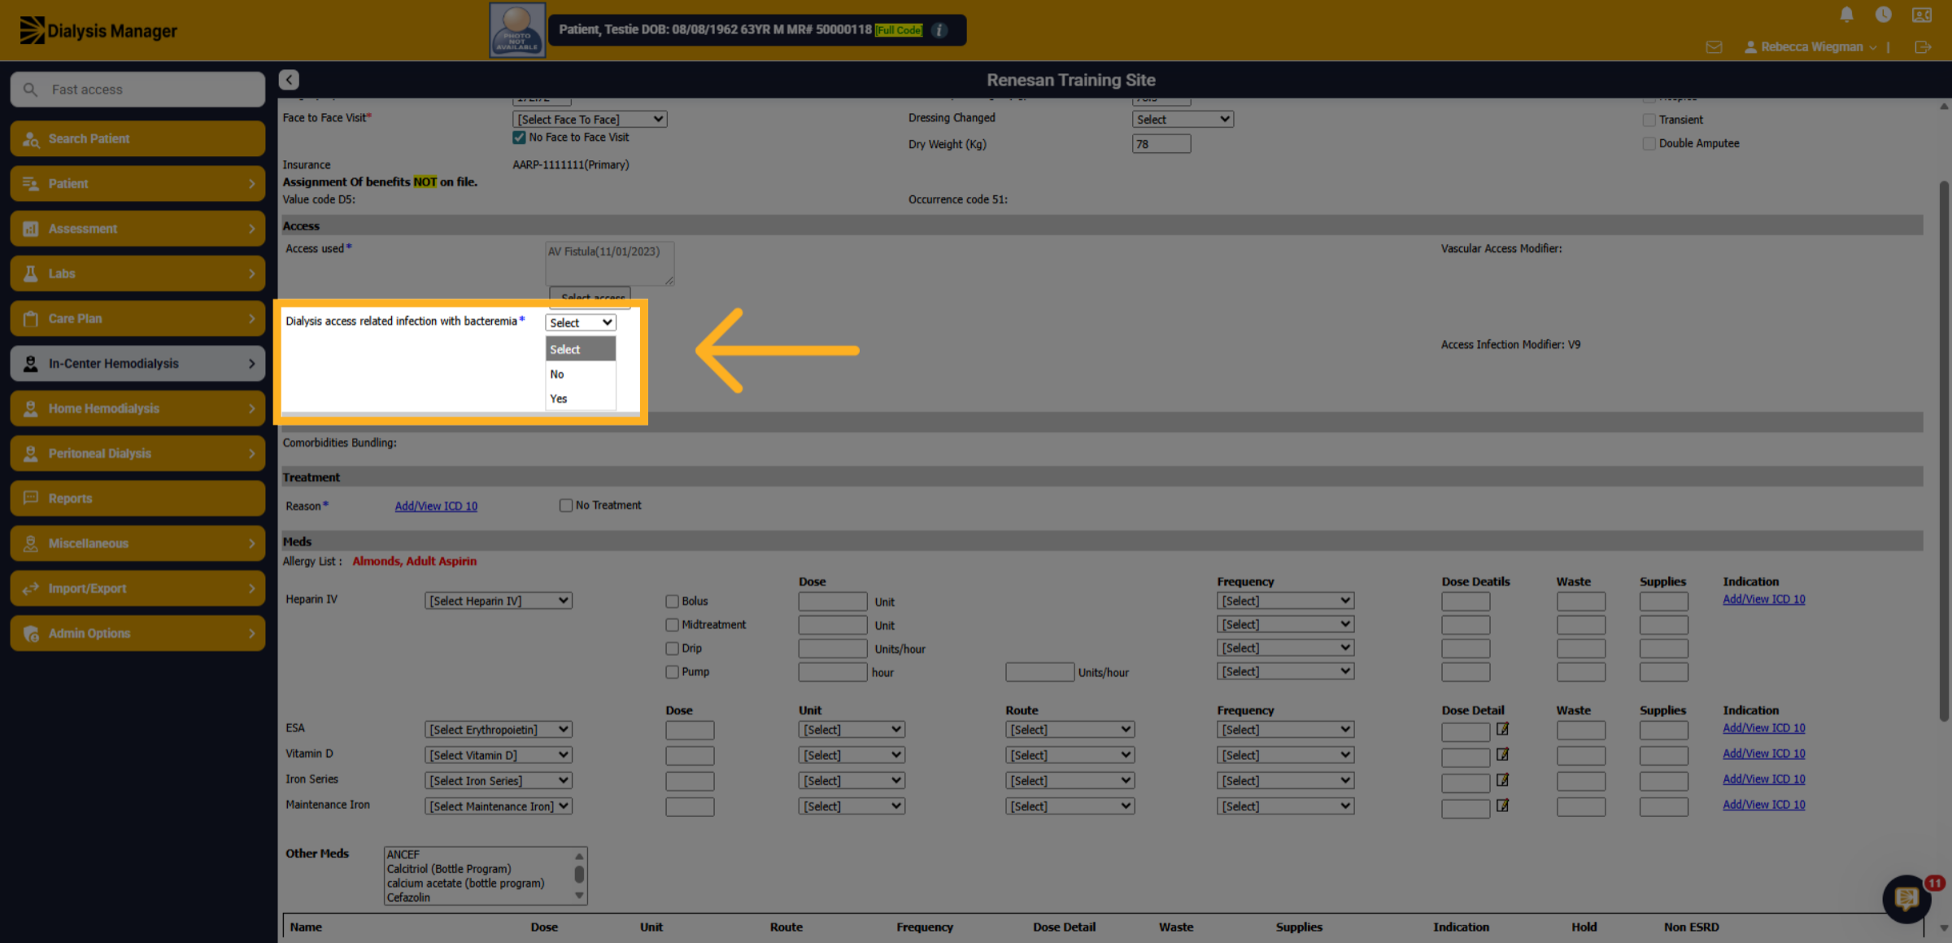Image resolution: width=1952 pixels, height=943 pixels.
Task: Open Select Heparin IV dropdown
Action: coord(498,600)
